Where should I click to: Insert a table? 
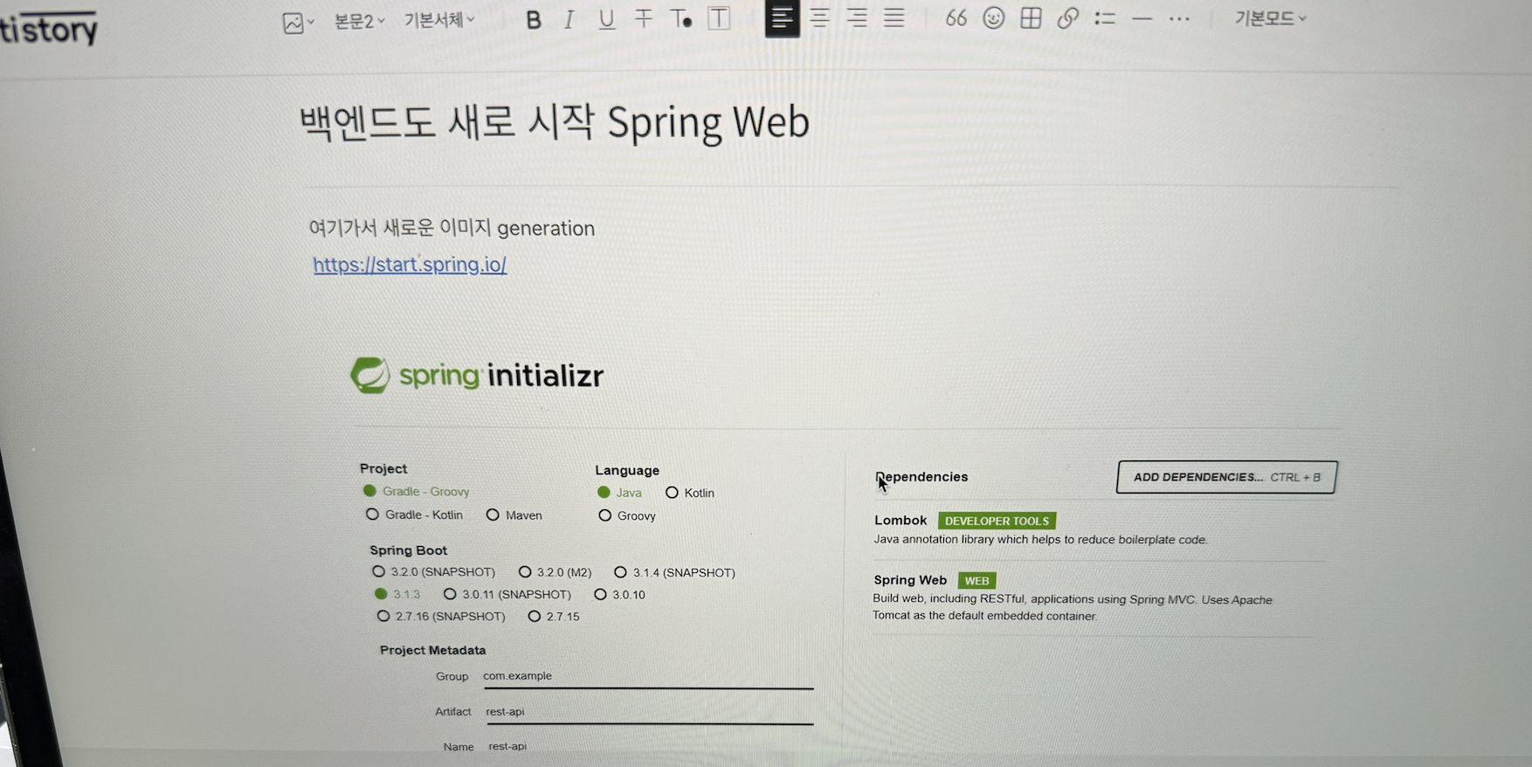pos(1031,17)
